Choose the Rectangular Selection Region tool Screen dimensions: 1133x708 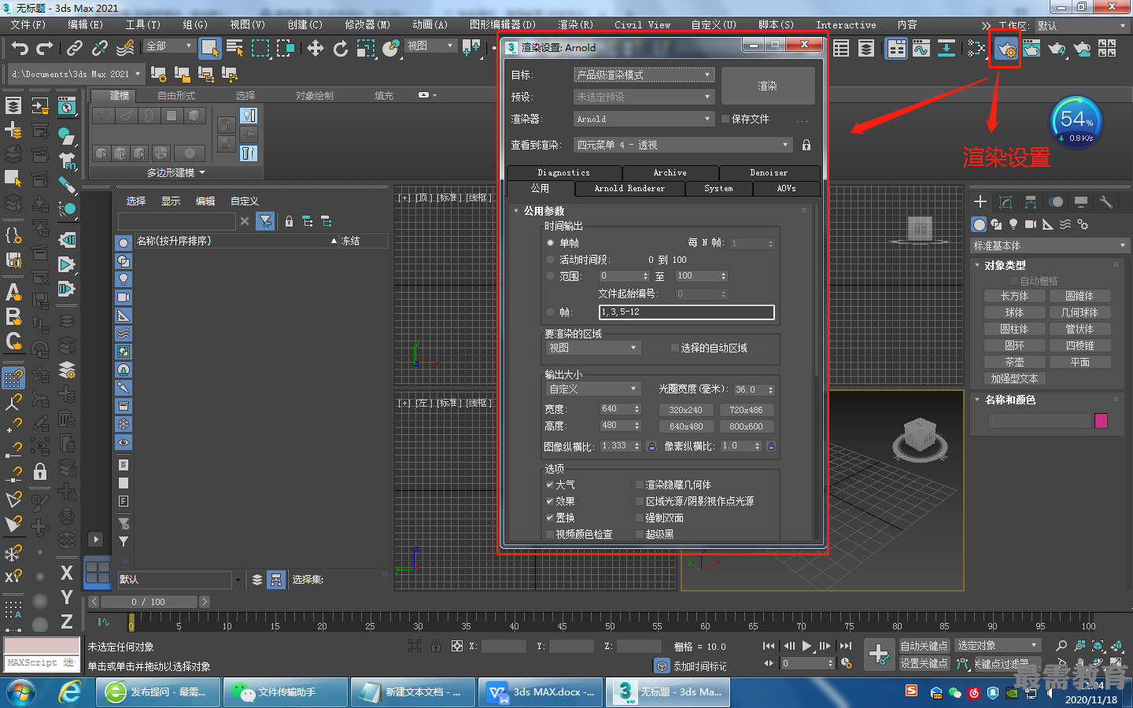point(260,48)
